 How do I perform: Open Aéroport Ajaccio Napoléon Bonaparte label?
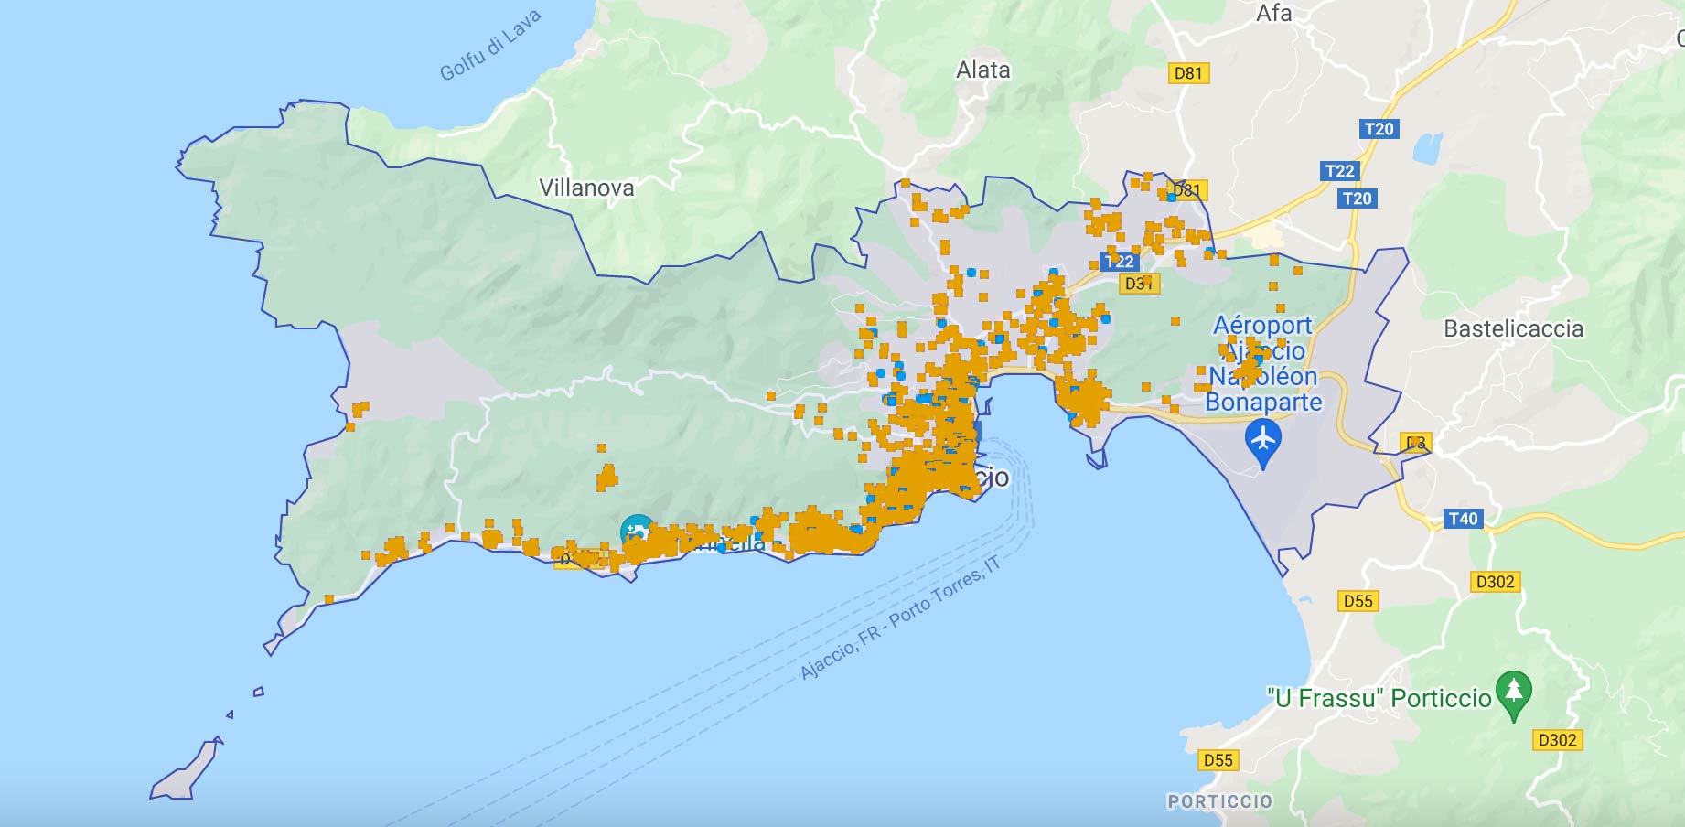[1263, 363]
